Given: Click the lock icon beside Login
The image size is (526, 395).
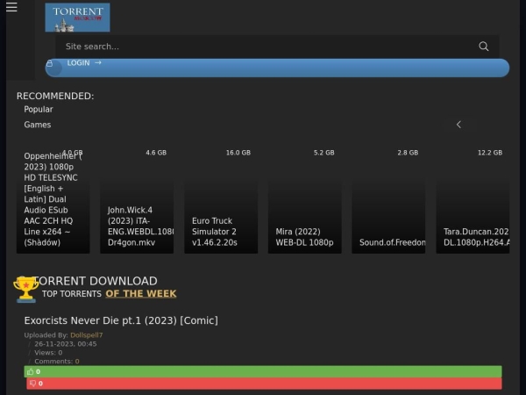Looking at the screenshot, I should 50,63.
